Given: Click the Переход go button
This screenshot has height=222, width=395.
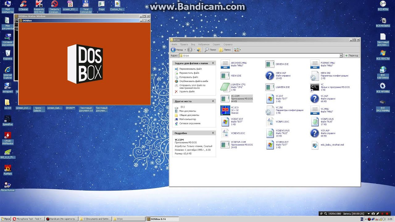Looking at the screenshot, I should tap(351, 55).
